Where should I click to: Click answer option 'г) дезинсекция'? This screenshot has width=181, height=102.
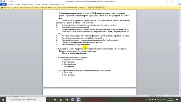tap(68, 66)
